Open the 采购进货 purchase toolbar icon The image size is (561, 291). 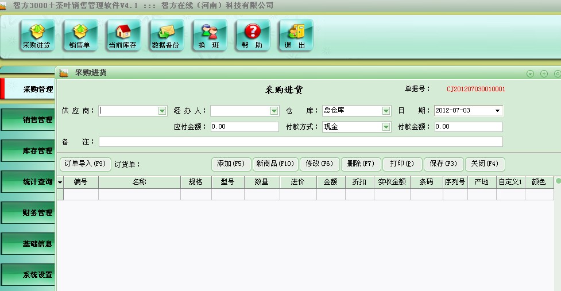pos(37,35)
